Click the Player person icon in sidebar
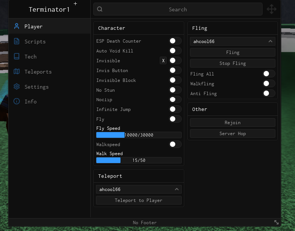Image resolution: width=295 pixels, height=231 pixels. click(x=17, y=26)
